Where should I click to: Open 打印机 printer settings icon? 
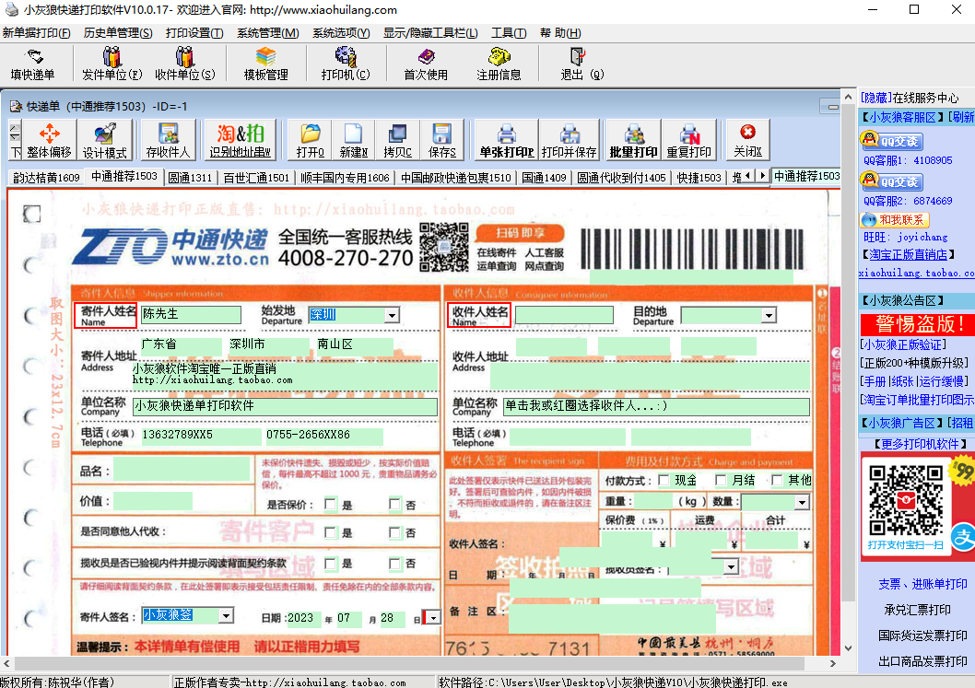345,64
